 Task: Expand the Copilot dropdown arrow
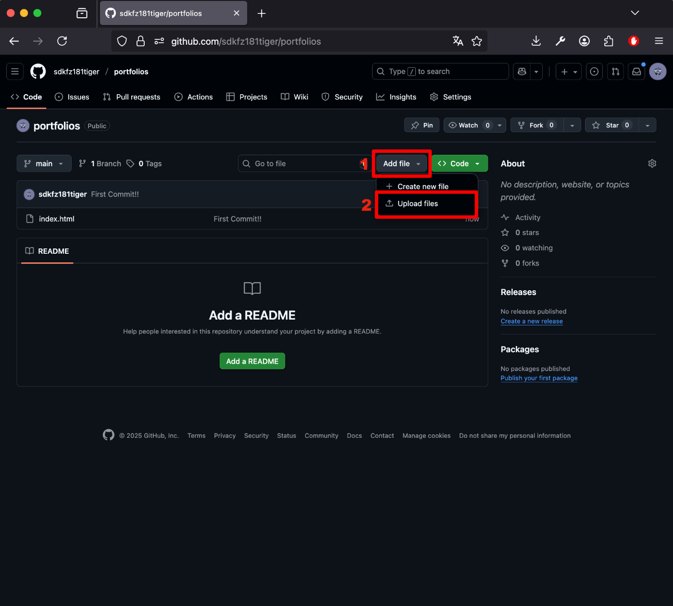536,72
